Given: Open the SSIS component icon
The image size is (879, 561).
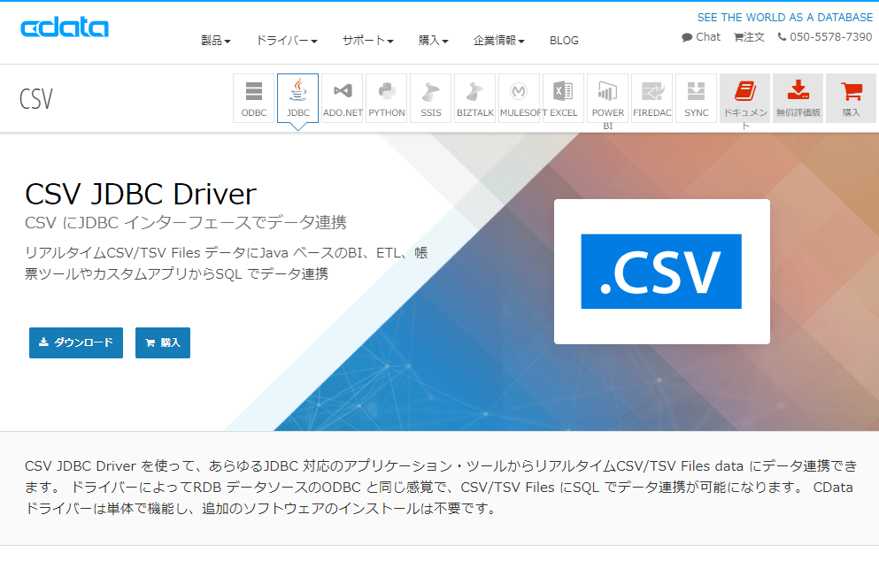Looking at the screenshot, I should 430,98.
